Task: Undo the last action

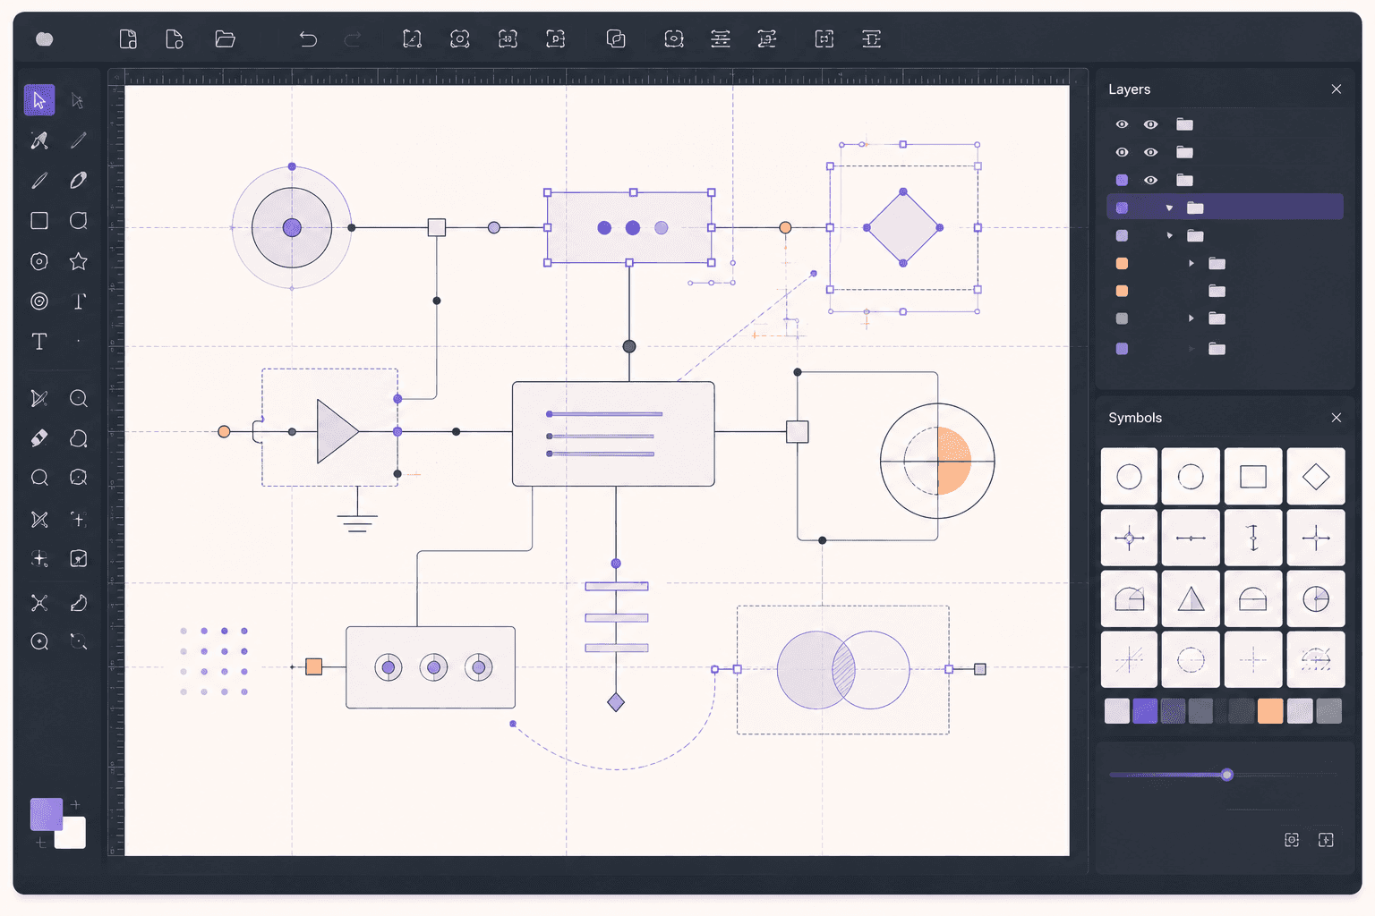Action: 308,38
